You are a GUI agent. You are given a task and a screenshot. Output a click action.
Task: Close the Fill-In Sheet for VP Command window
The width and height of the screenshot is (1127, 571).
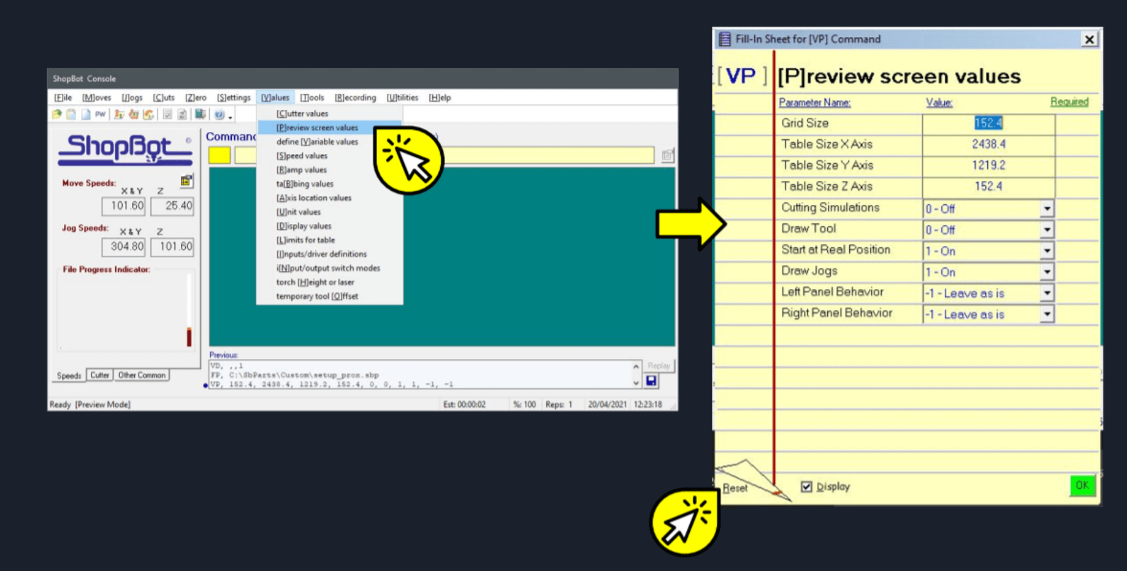[x=1089, y=39]
